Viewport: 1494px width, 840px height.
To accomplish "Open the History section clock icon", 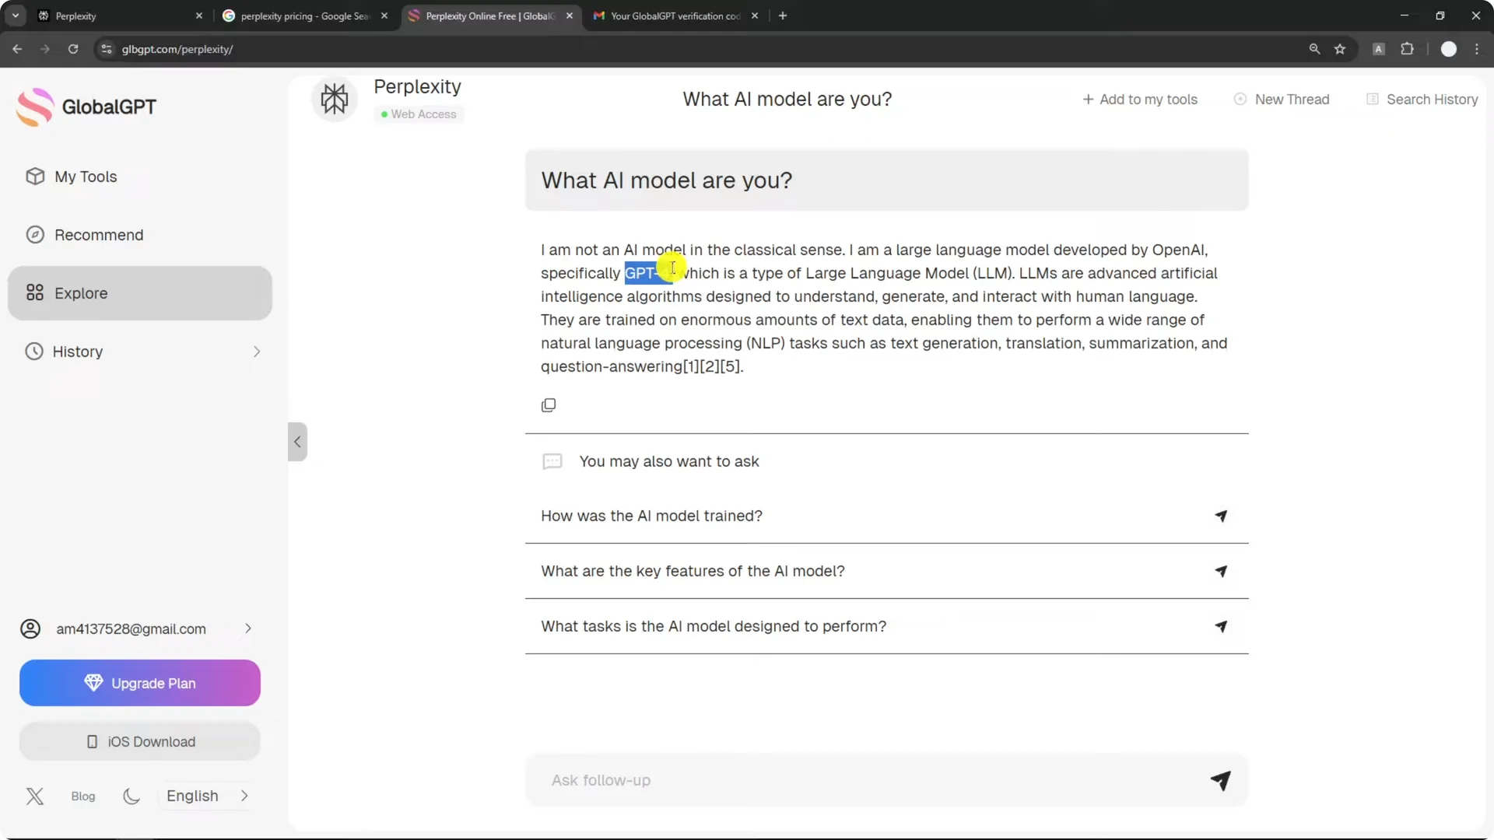I will click(34, 351).
